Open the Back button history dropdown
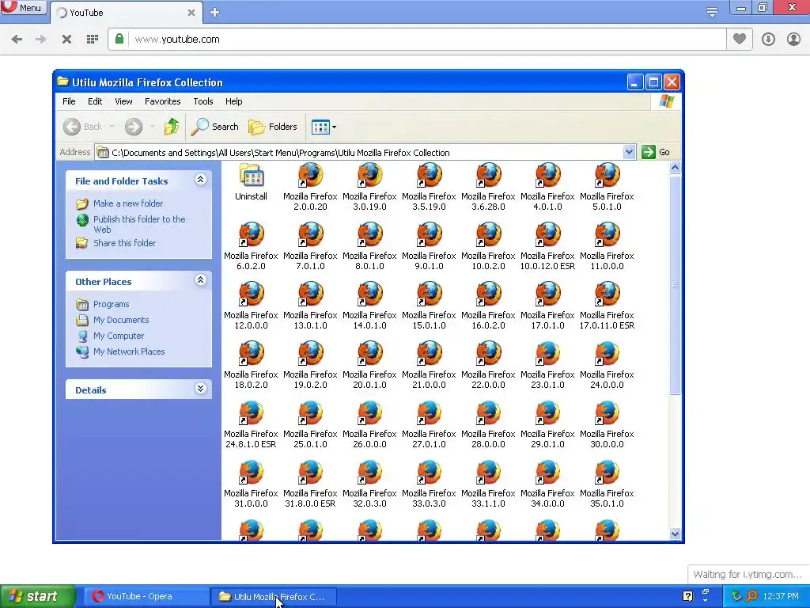 pos(112,127)
